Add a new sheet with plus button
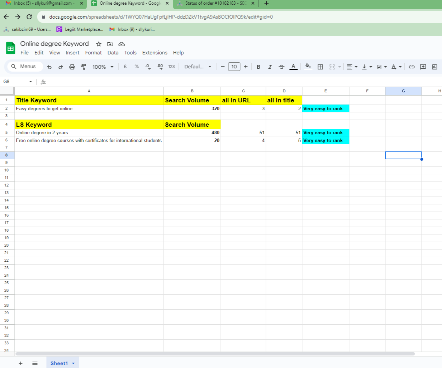442x368 pixels. click(x=20, y=363)
